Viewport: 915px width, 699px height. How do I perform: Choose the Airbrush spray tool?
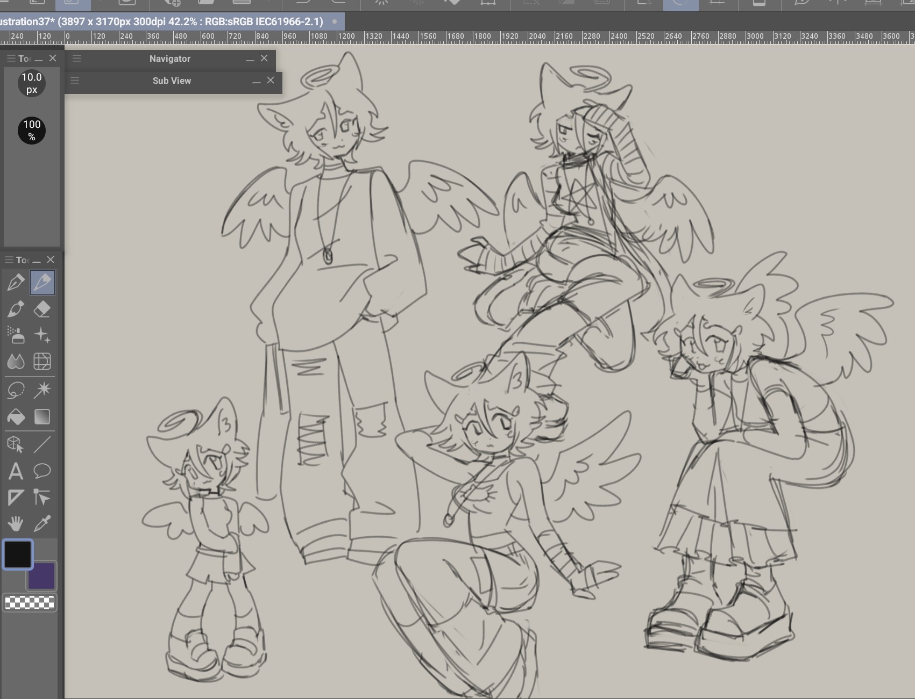pyautogui.click(x=16, y=335)
